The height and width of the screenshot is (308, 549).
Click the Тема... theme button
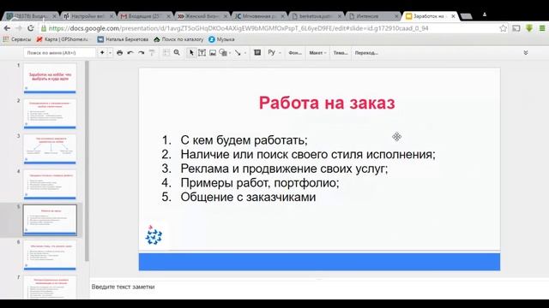pos(341,53)
